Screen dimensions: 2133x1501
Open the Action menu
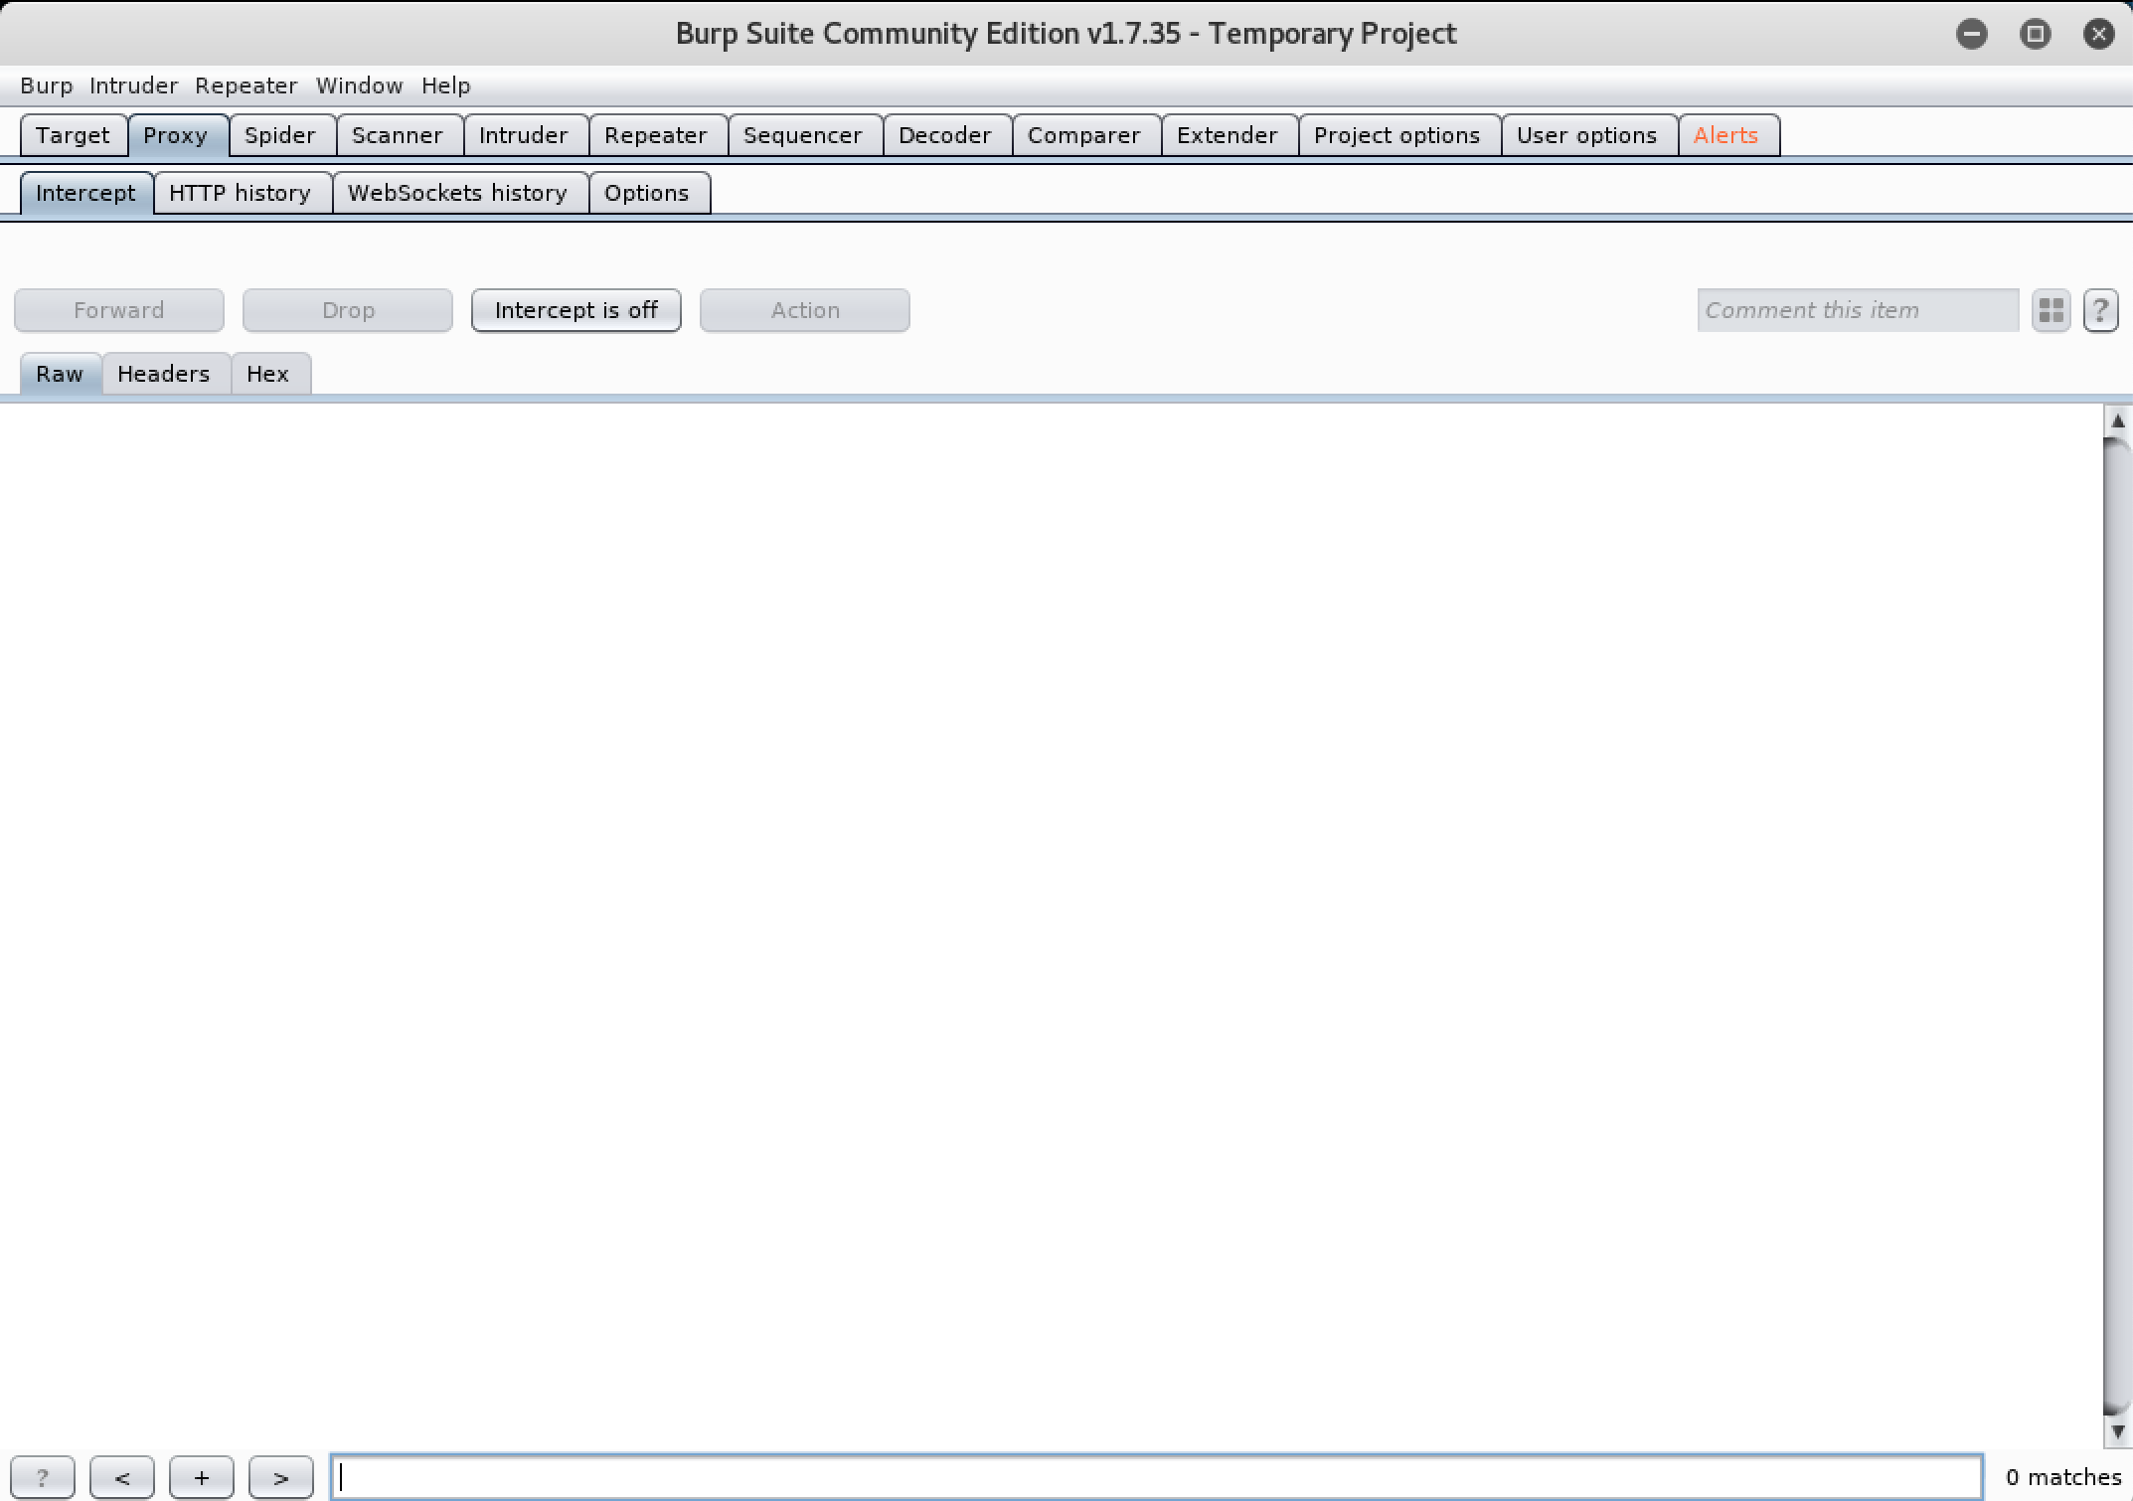coord(806,308)
